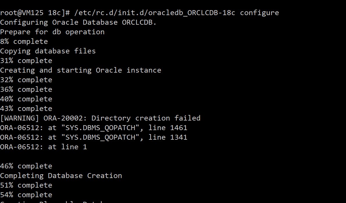Click the 'Completing Database Creation' line
Viewport: 346px width, 203px height.
pyautogui.click(x=61, y=176)
